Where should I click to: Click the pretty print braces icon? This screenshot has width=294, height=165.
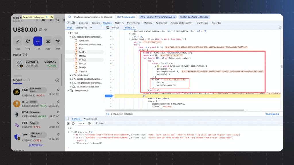(x=107, y=114)
